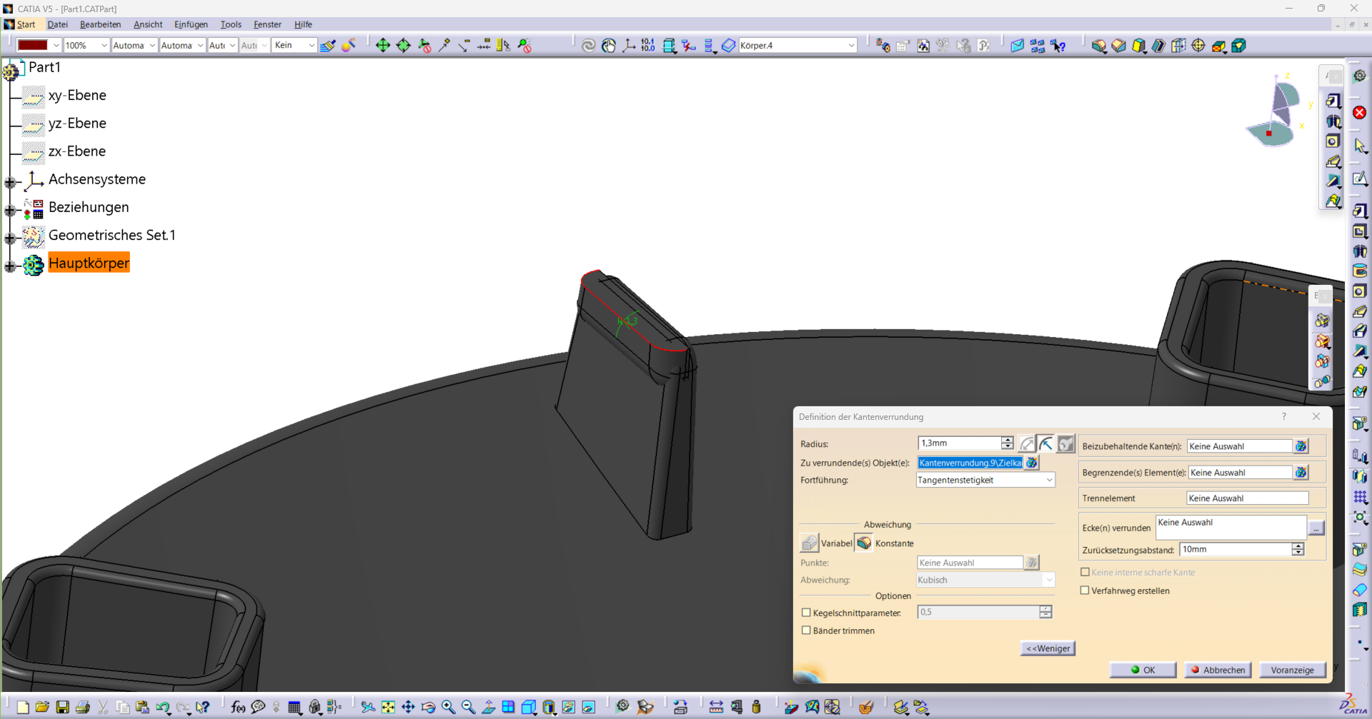Image resolution: width=1372 pixels, height=719 pixels.
Task: Click the Normal View icon
Action: [x=488, y=707]
